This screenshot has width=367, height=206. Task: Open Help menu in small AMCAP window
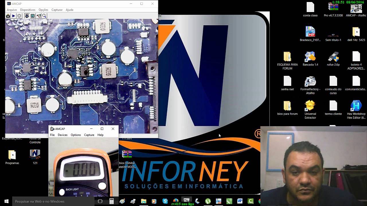pyautogui.click(x=100, y=135)
